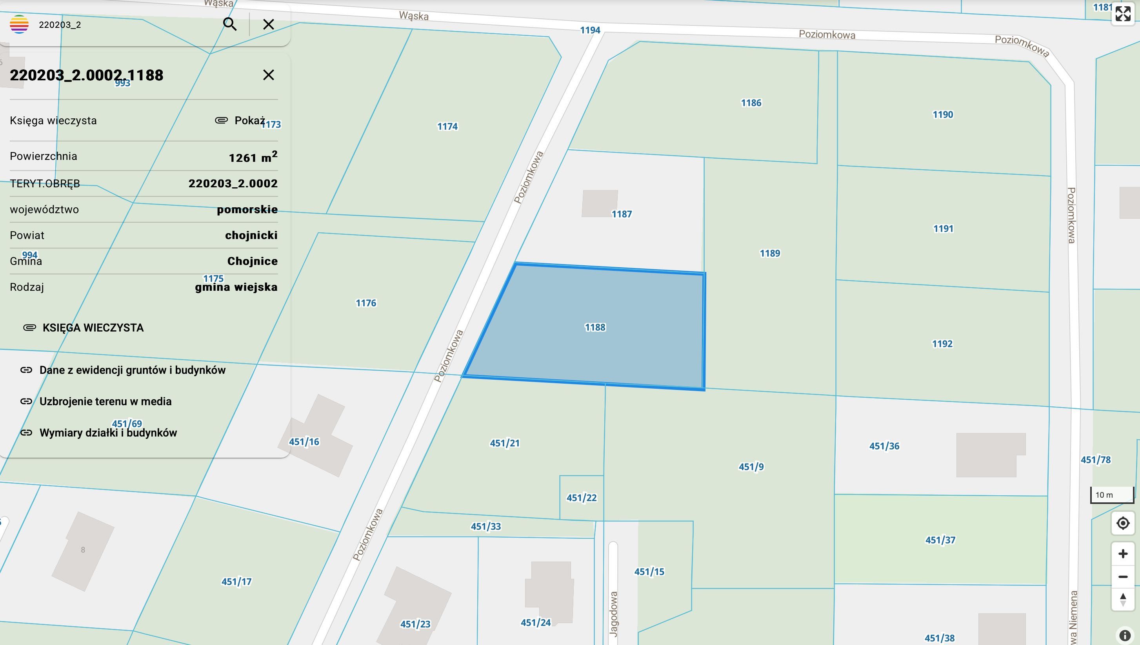Viewport: 1140px width, 645px height.
Task: Select parcel 451/22 on the map
Action: point(582,498)
